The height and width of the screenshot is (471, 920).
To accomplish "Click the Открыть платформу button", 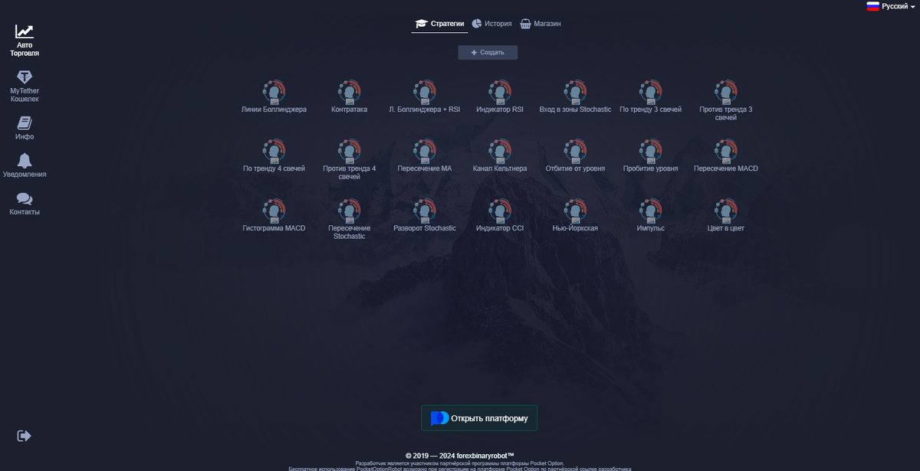I will (479, 418).
